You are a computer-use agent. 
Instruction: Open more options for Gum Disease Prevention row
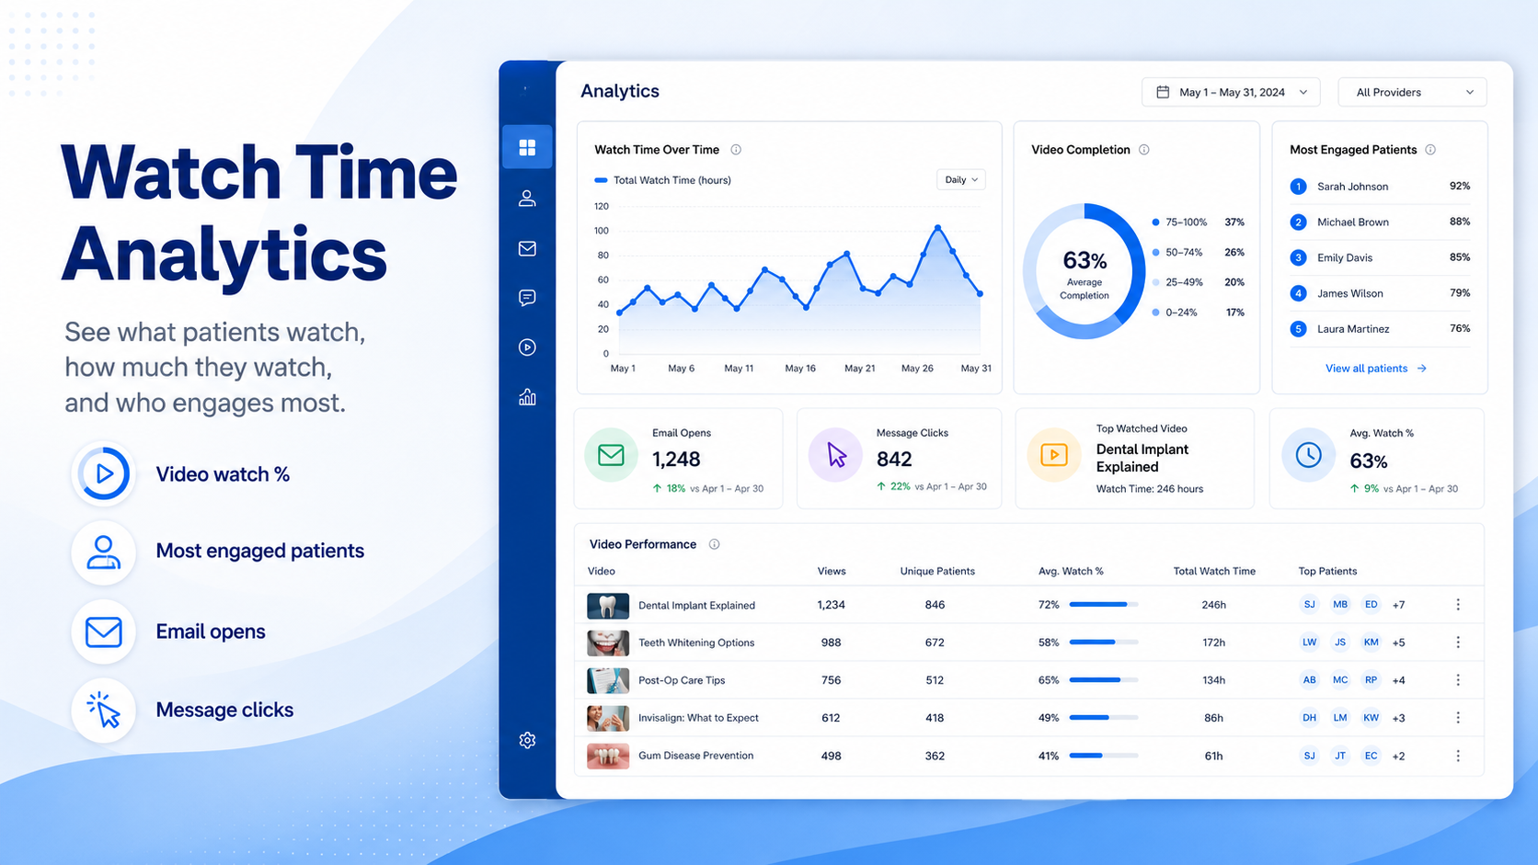[x=1458, y=756]
